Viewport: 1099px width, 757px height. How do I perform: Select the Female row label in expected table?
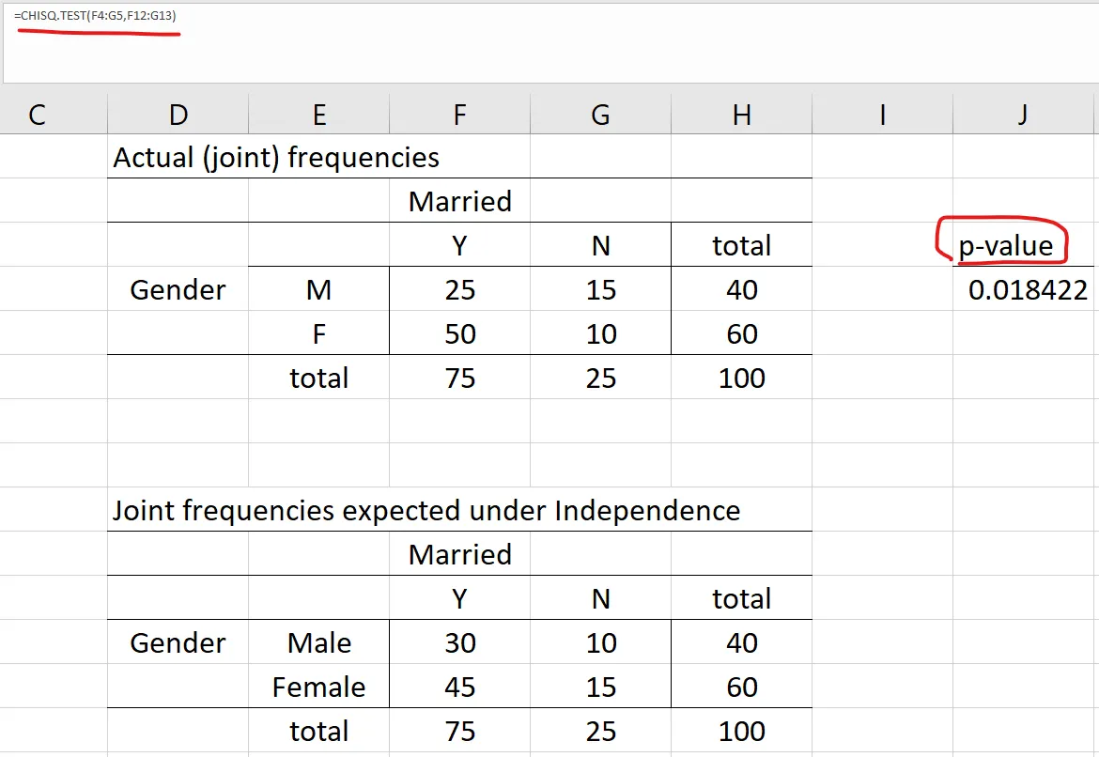pyautogui.click(x=318, y=687)
